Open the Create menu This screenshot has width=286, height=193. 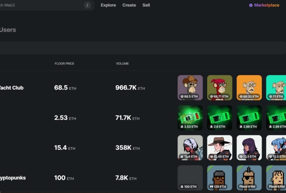pos(129,5)
